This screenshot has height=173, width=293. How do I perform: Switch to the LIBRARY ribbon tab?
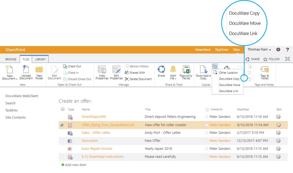40,59
